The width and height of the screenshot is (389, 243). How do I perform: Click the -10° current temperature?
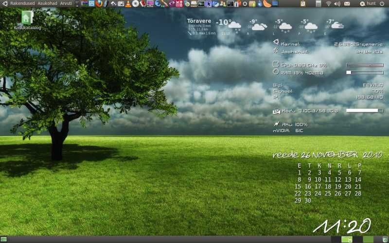tap(224, 22)
